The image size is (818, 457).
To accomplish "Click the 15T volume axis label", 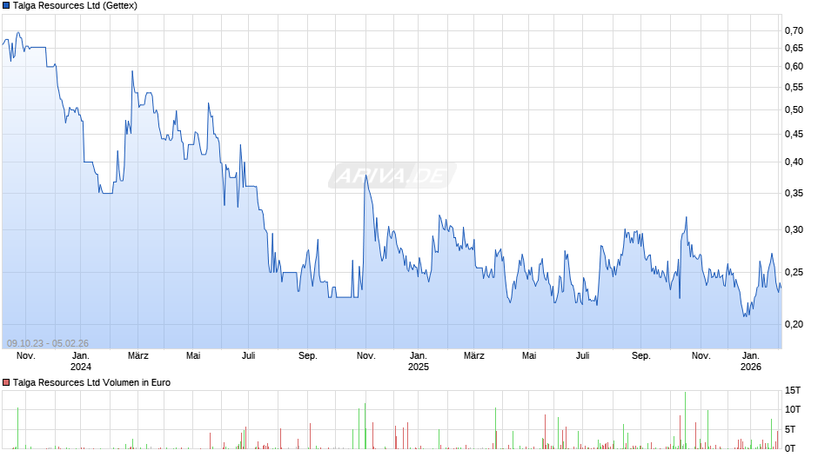I will (793, 390).
